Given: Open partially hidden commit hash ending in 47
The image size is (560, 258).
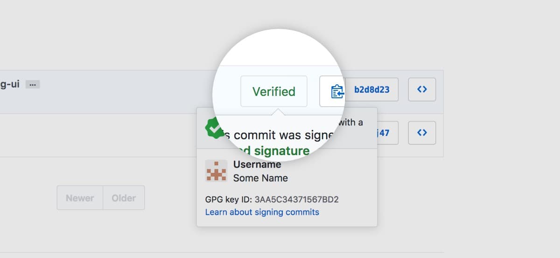Looking at the screenshot, I should click(x=383, y=133).
